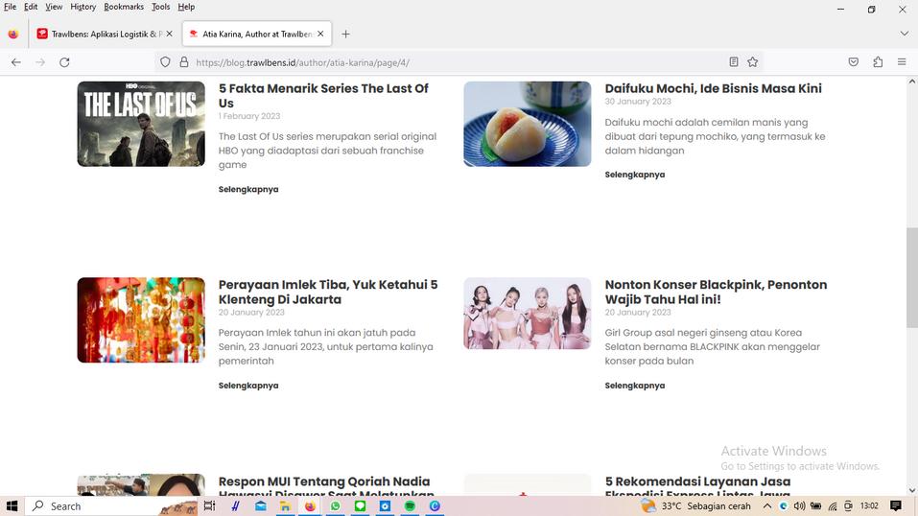918x516 pixels.
Task: Open the Tools menu
Action: pos(160,7)
